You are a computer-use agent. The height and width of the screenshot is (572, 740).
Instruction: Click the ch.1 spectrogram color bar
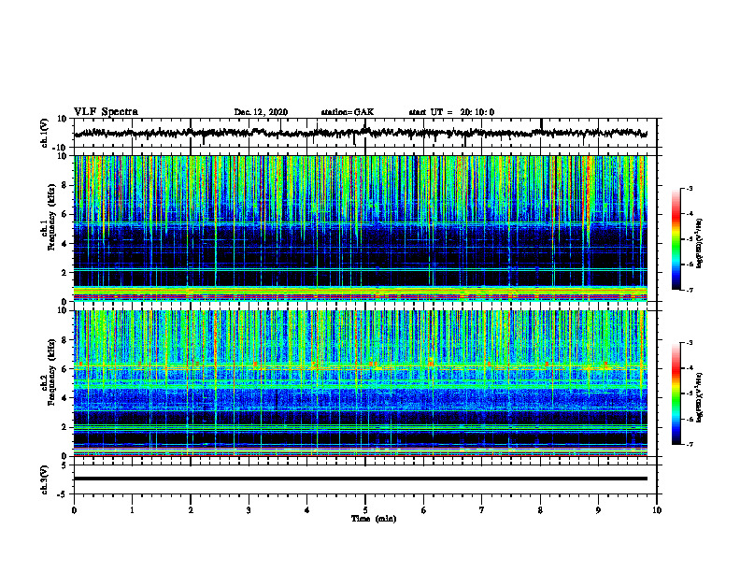pos(676,239)
